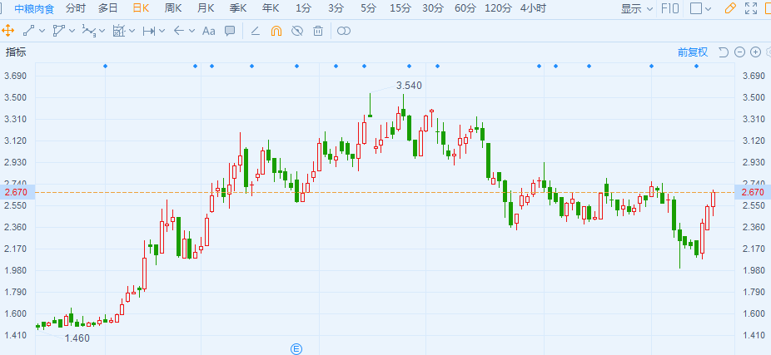
Task: Switch to the 月K monthly tab
Action: [206, 8]
